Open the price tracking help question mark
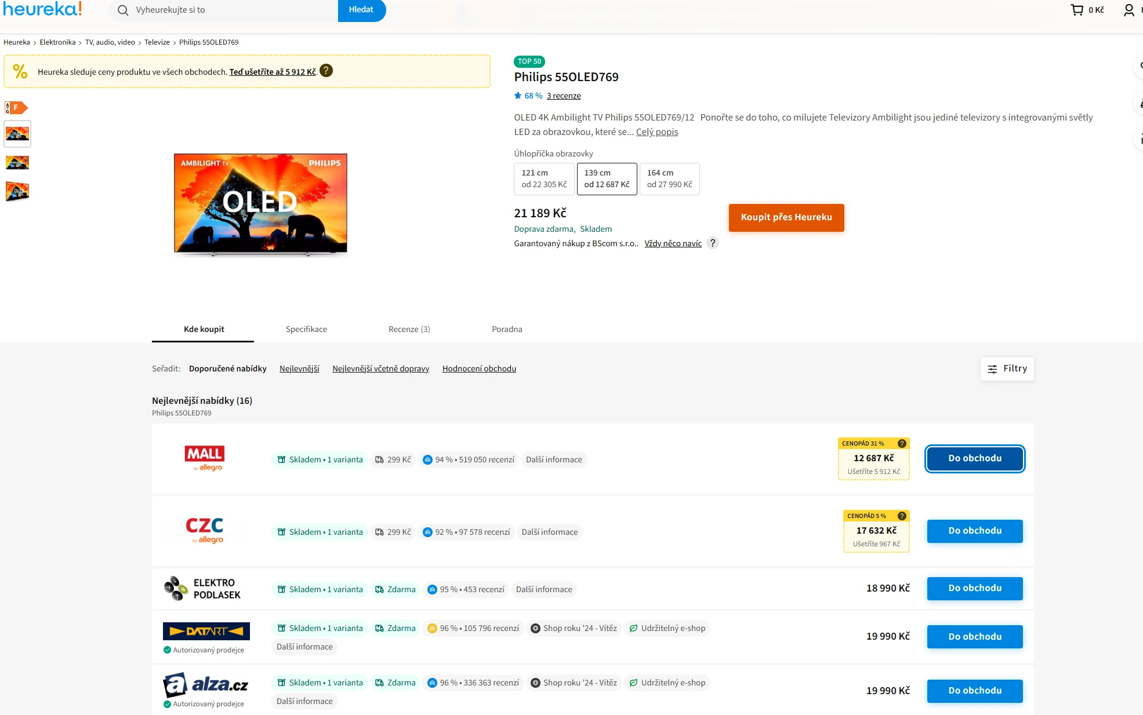The height and width of the screenshot is (715, 1143). pyautogui.click(x=326, y=71)
